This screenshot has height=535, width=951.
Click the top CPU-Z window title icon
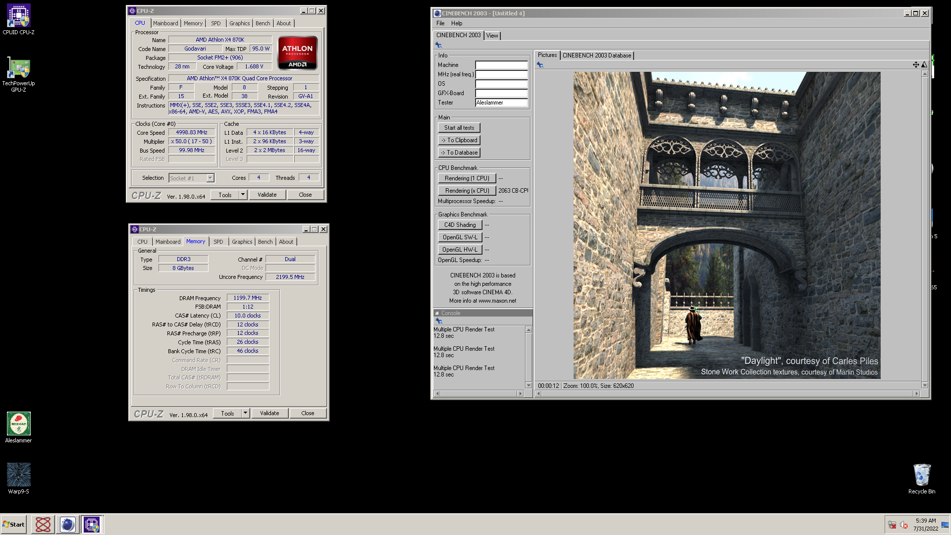132,11
